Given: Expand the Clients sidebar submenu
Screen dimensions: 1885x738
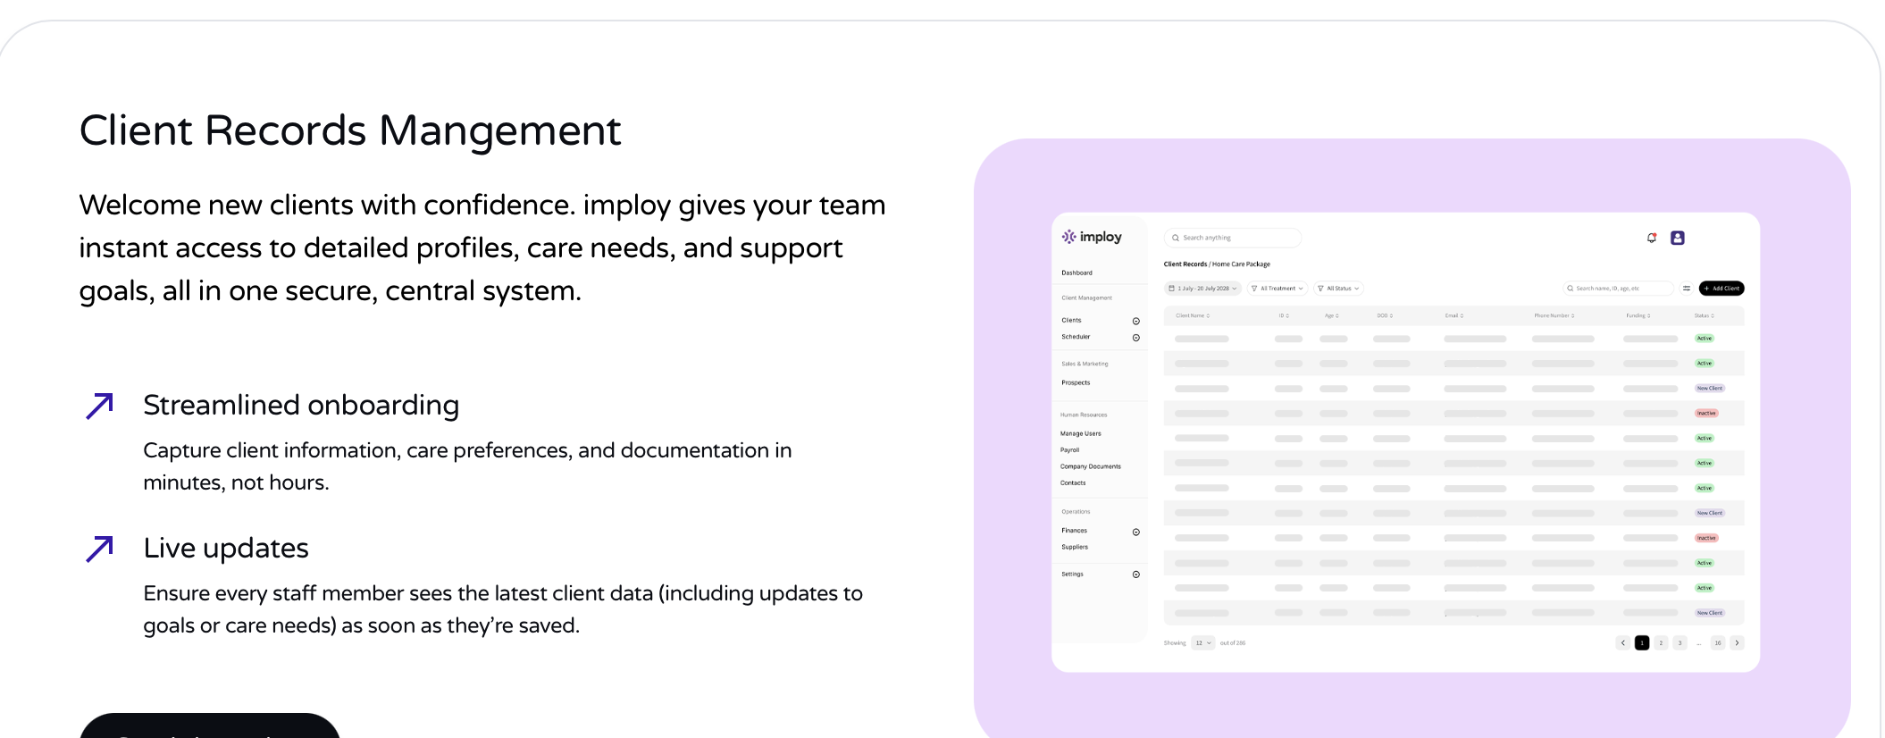Looking at the screenshot, I should click(x=1136, y=321).
